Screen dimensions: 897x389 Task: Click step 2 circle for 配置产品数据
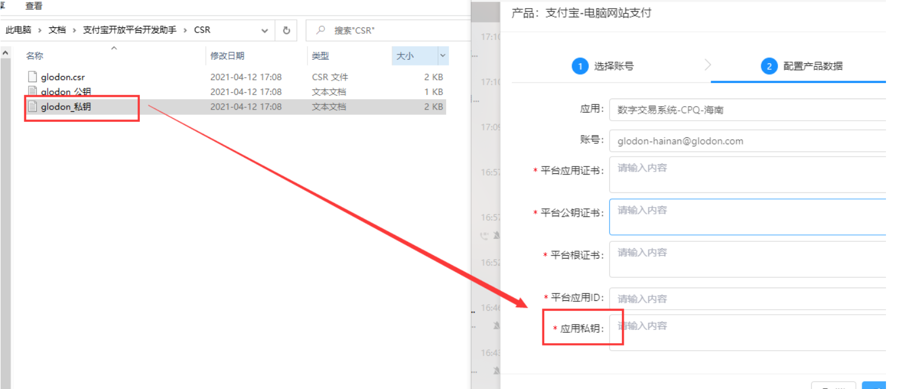pos(769,66)
